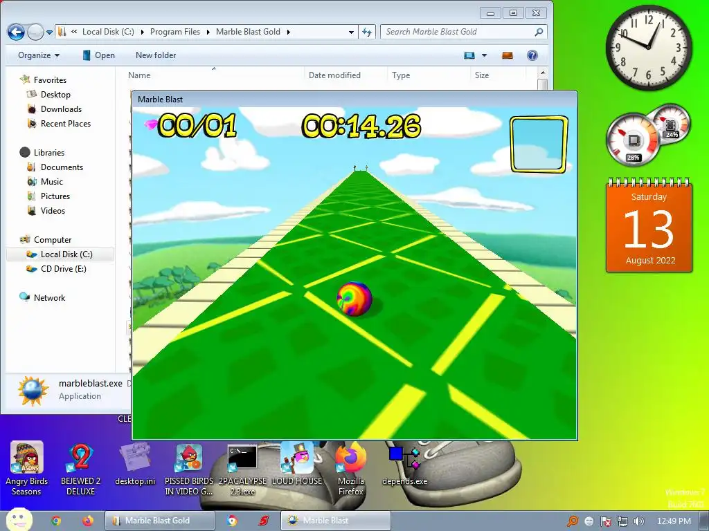Open the Music library
Viewport: 709px width, 531px height.
[45, 182]
